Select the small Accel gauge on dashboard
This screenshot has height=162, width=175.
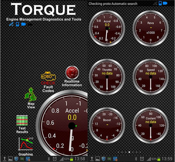tap(107, 28)
